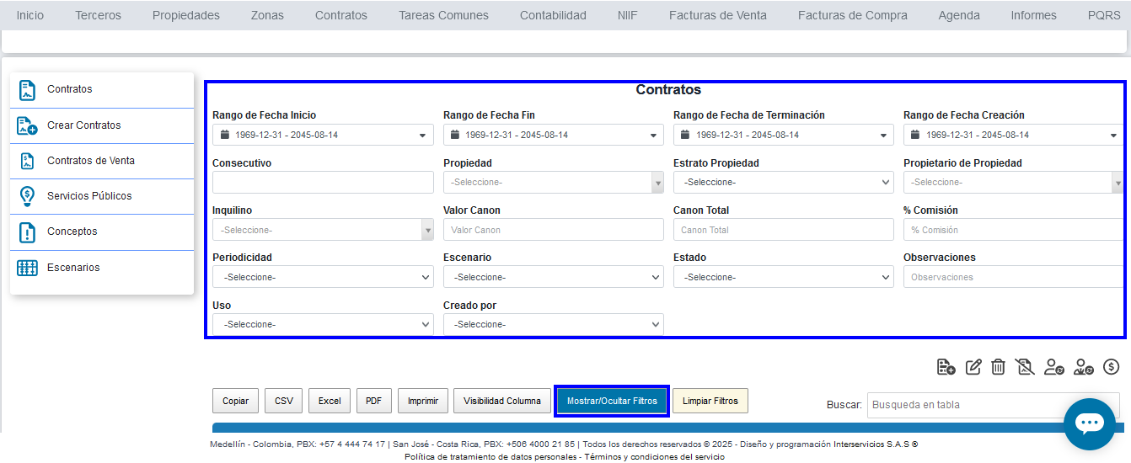Go to the Contabilidad menu
The image size is (1131, 463).
coord(553,15)
